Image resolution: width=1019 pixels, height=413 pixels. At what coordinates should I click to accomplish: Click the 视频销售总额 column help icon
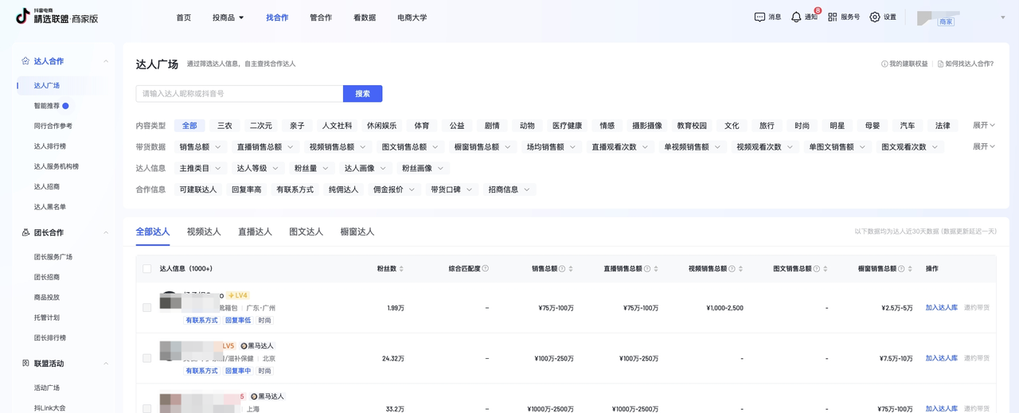pyautogui.click(x=732, y=269)
